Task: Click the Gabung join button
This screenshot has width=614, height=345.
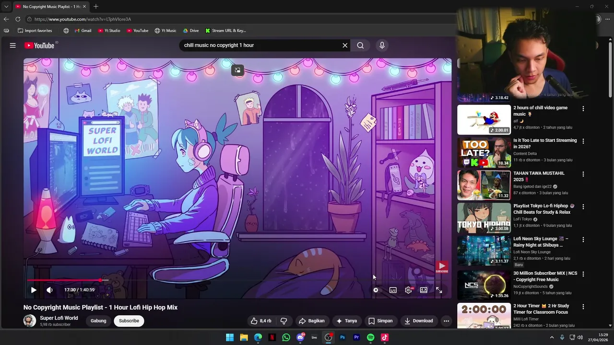Action: [98, 321]
